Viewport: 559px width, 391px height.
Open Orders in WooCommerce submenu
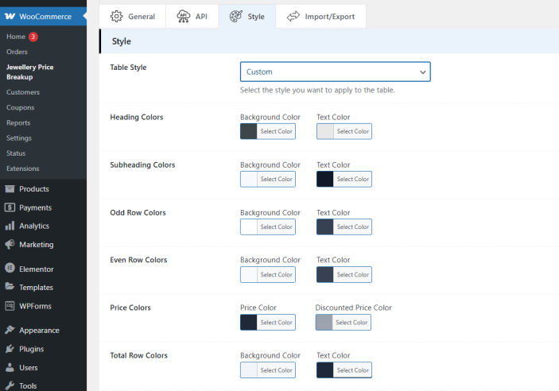click(x=17, y=52)
